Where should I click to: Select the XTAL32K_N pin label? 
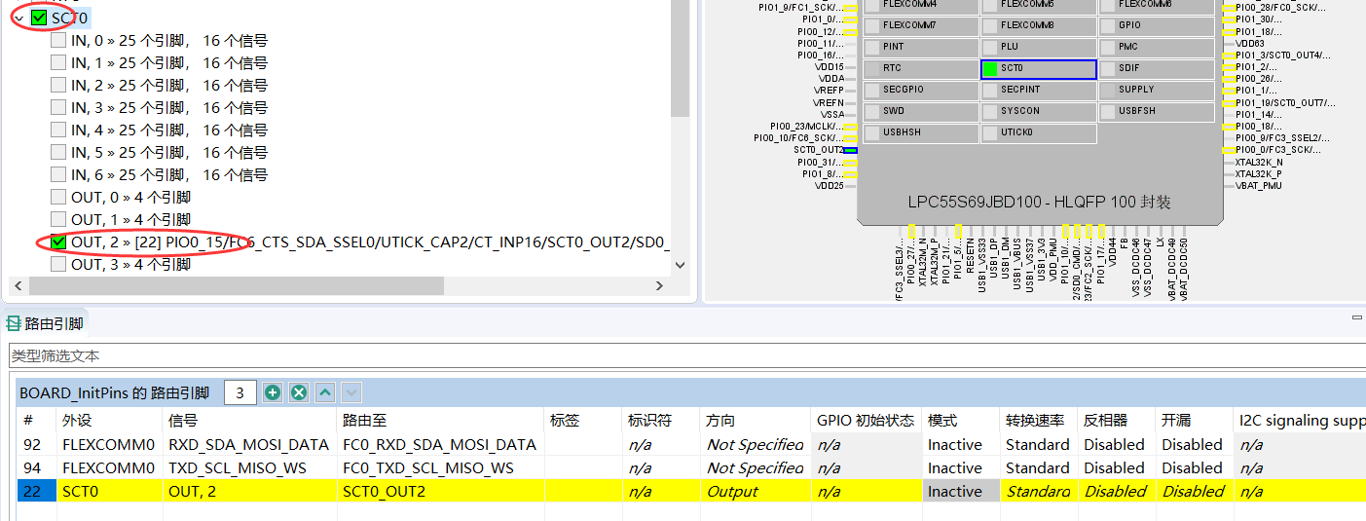pos(1258,162)
